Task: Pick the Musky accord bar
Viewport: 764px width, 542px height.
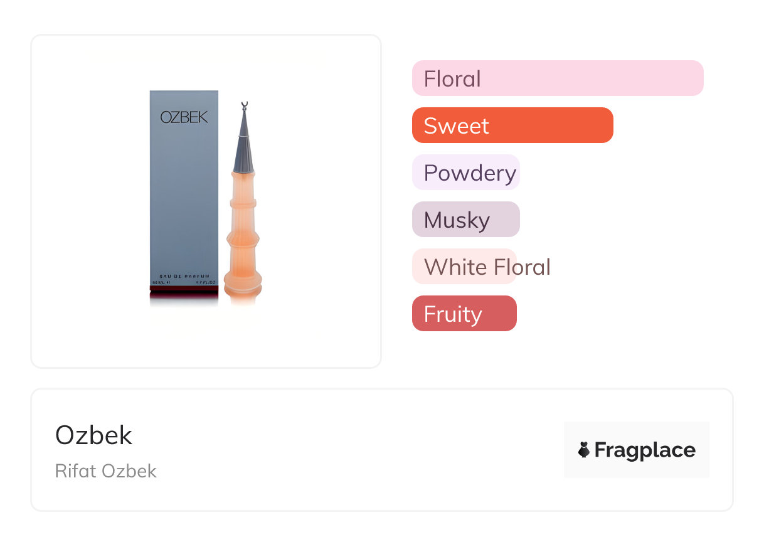Action: tap(465, 220)
